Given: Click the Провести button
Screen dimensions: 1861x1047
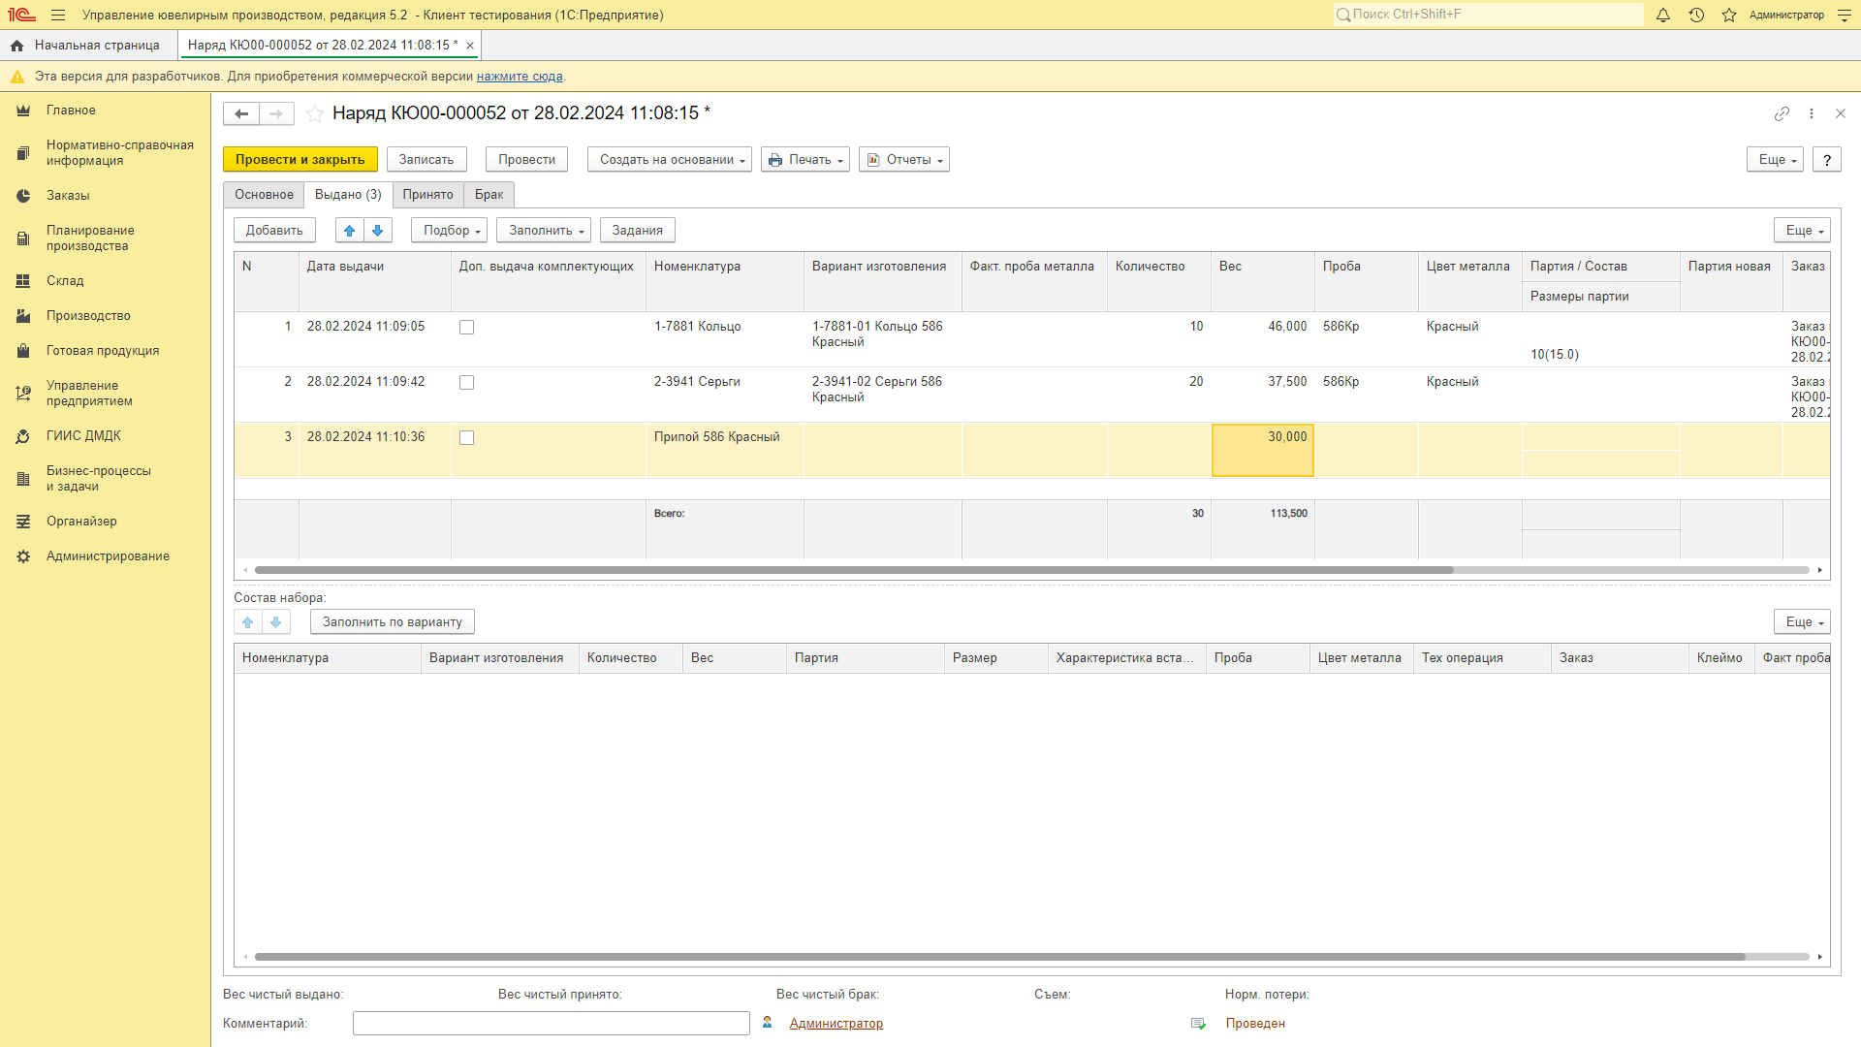Looking at the screenshot, I should point(527,160).
